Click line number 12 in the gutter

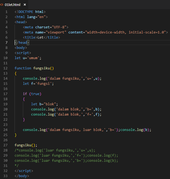coord(5,68)
